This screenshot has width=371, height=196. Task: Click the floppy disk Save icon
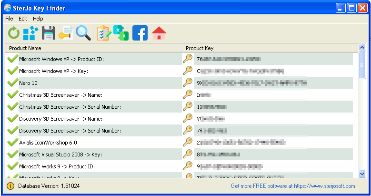click(x=49, y=33)
